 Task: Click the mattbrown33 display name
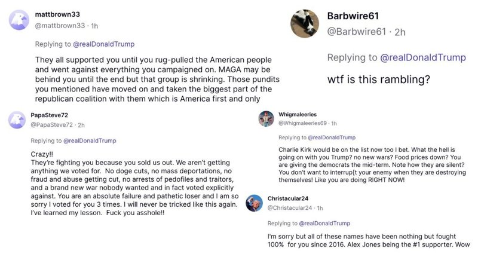click(x=57, y=14)
